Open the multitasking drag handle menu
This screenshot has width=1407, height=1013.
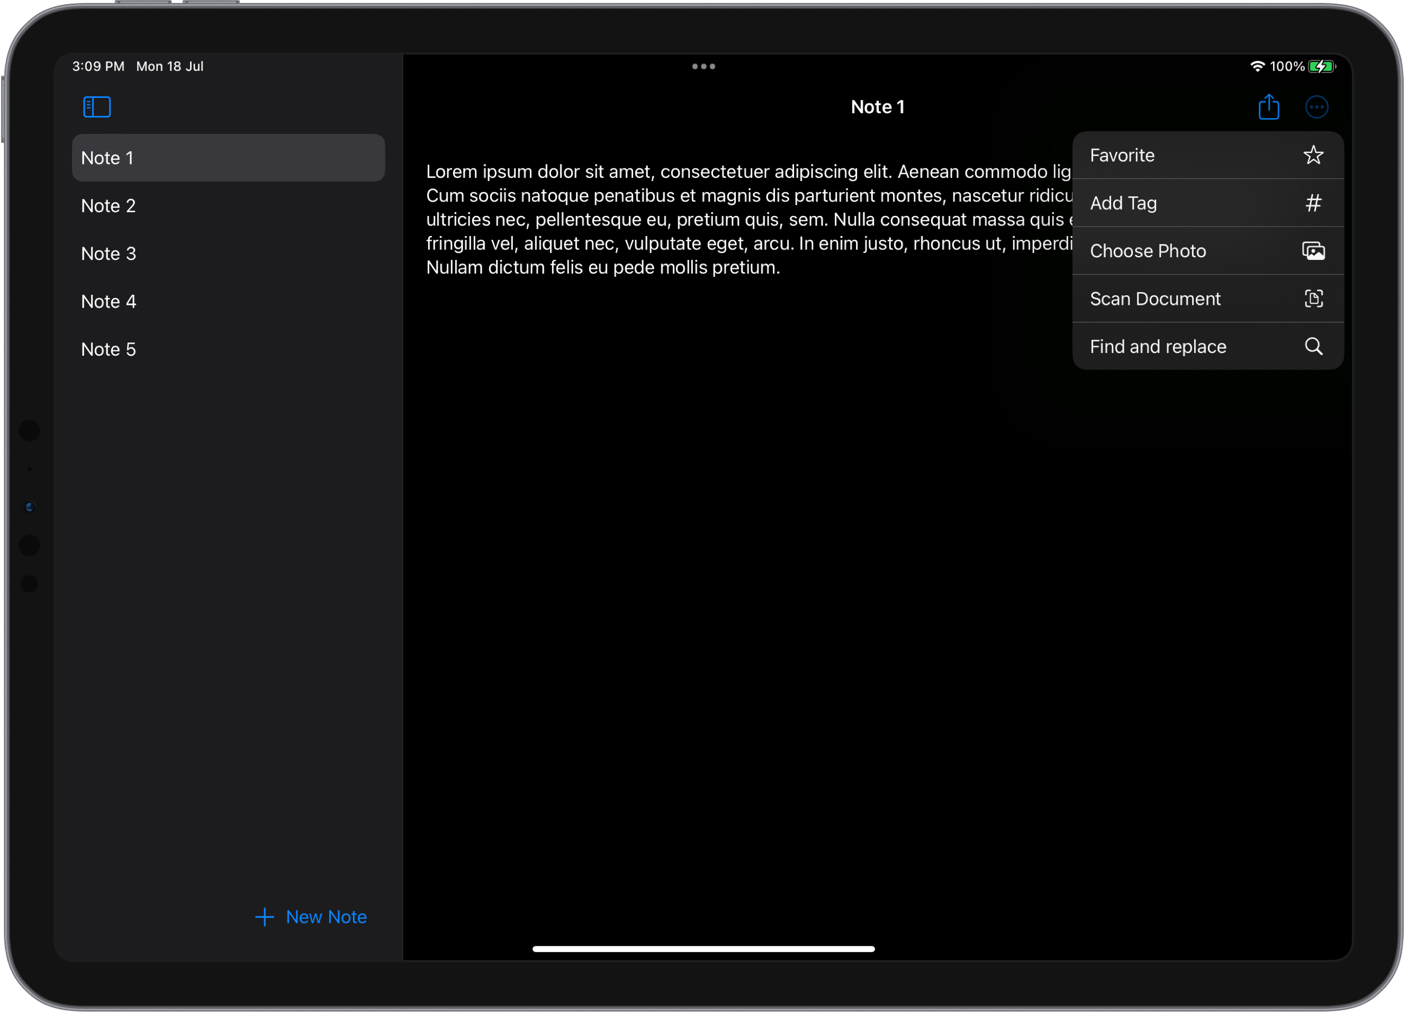point(703,66)
